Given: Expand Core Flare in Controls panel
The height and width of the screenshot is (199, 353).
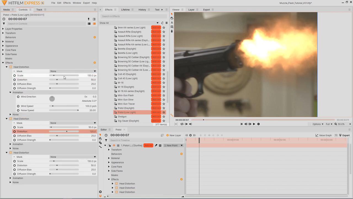Looking at the screenshot, I should click(3, 50).
